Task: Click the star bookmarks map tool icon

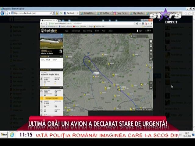Action: click(x=151, y=50)
